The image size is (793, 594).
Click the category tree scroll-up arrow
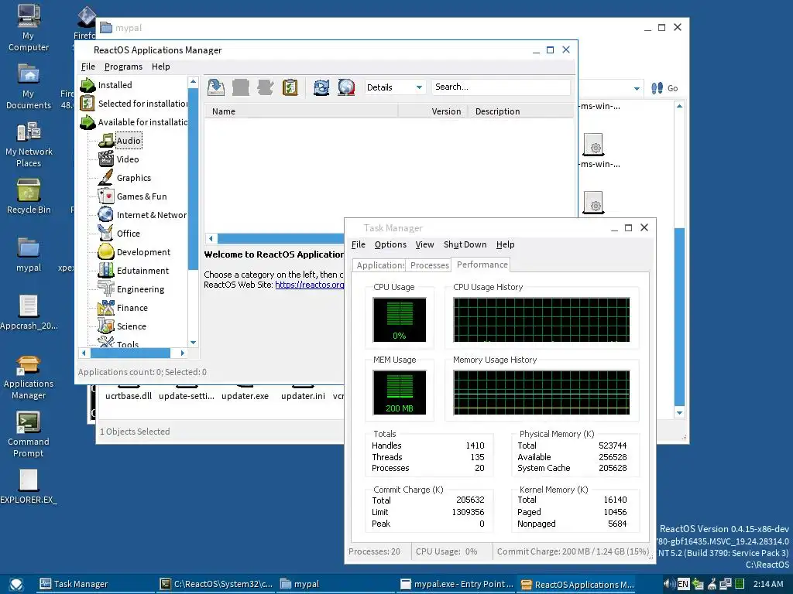[x=193, y=81]
